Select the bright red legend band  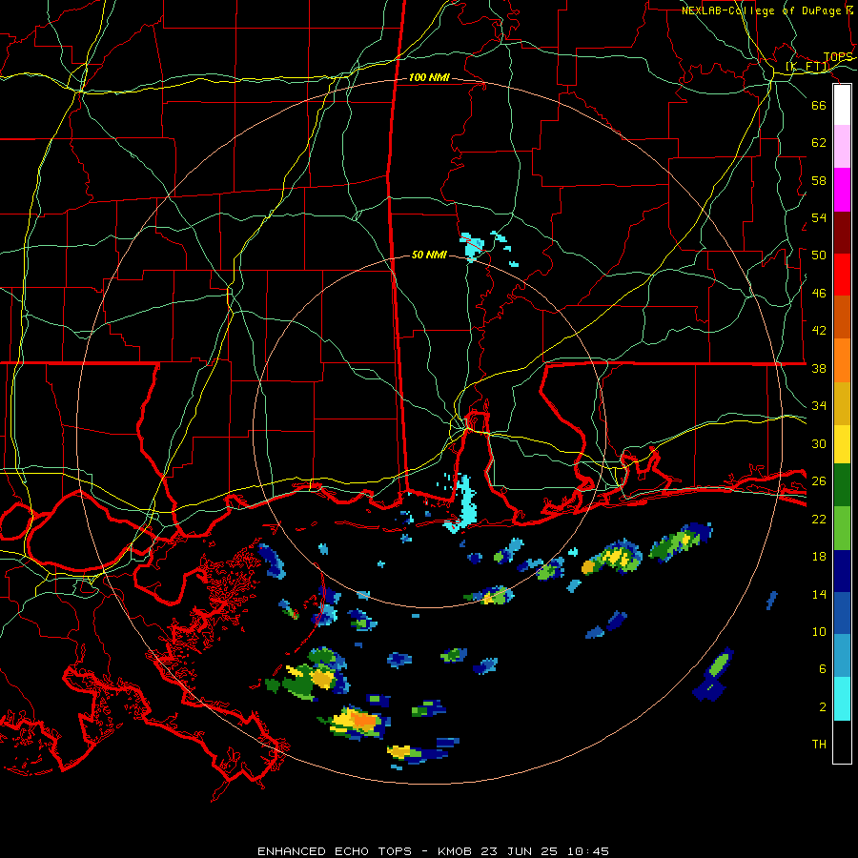(x=842, y=275)
